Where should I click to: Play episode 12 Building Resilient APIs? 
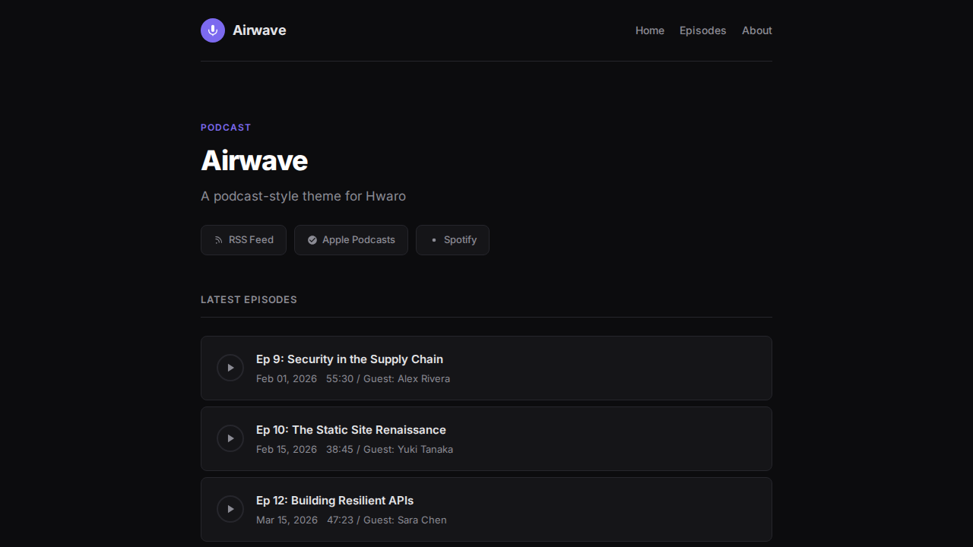click(x=230, y=509)
